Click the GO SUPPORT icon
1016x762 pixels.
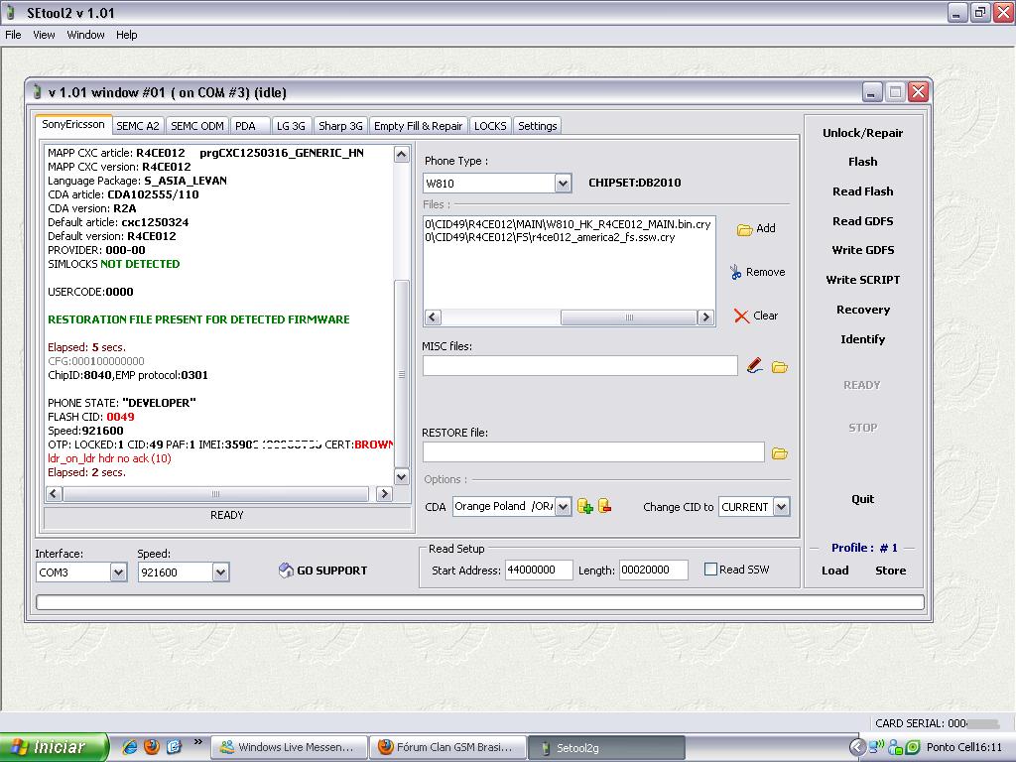pyautogui.click(x=286, y=571)
